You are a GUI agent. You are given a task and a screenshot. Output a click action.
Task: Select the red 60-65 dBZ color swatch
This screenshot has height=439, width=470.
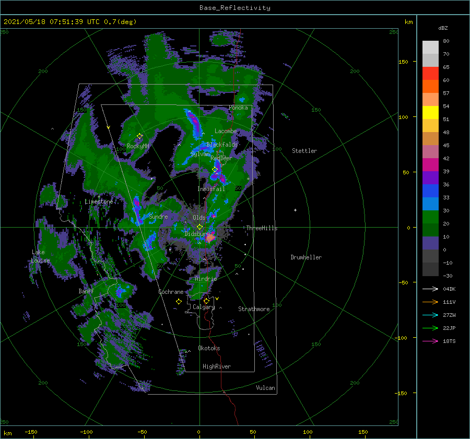430,74
